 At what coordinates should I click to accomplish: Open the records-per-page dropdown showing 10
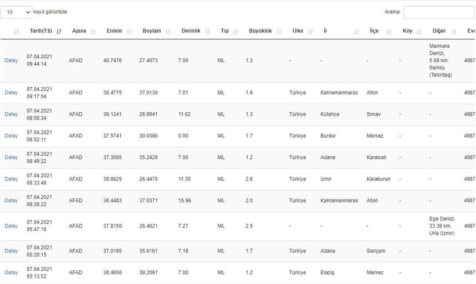(x=16, y=12)
